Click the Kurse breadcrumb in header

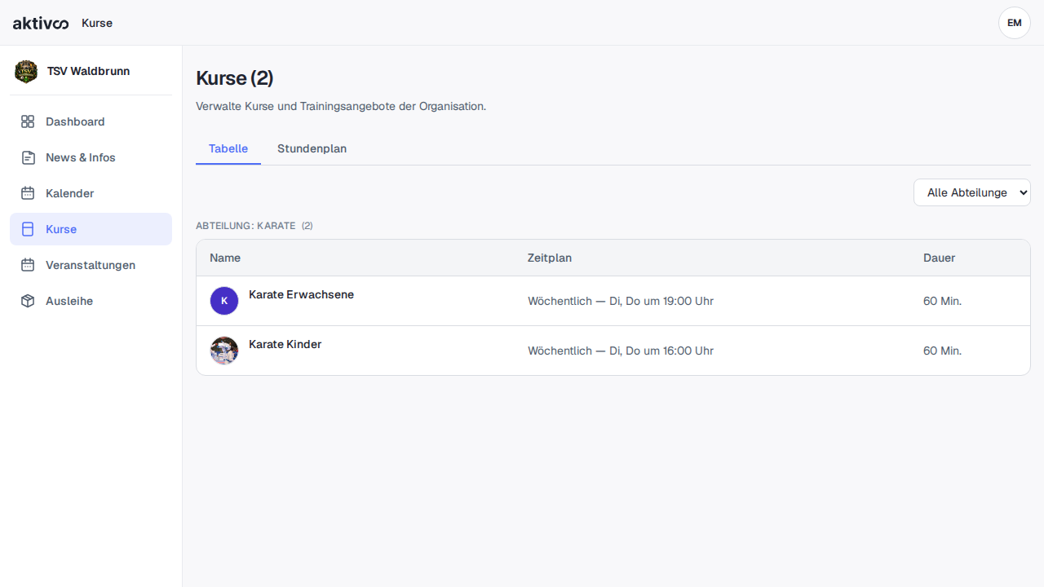pos(97,23)
